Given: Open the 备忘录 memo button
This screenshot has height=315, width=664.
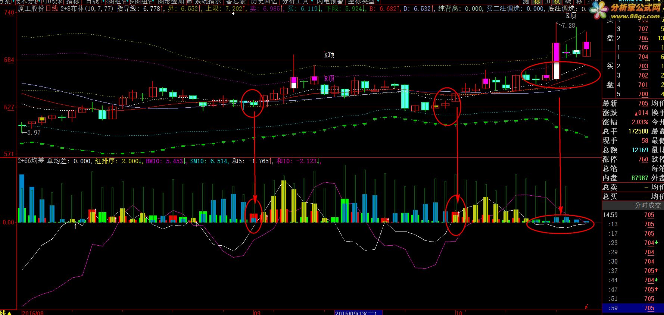Looking at the screenshot, I should 236,2.
